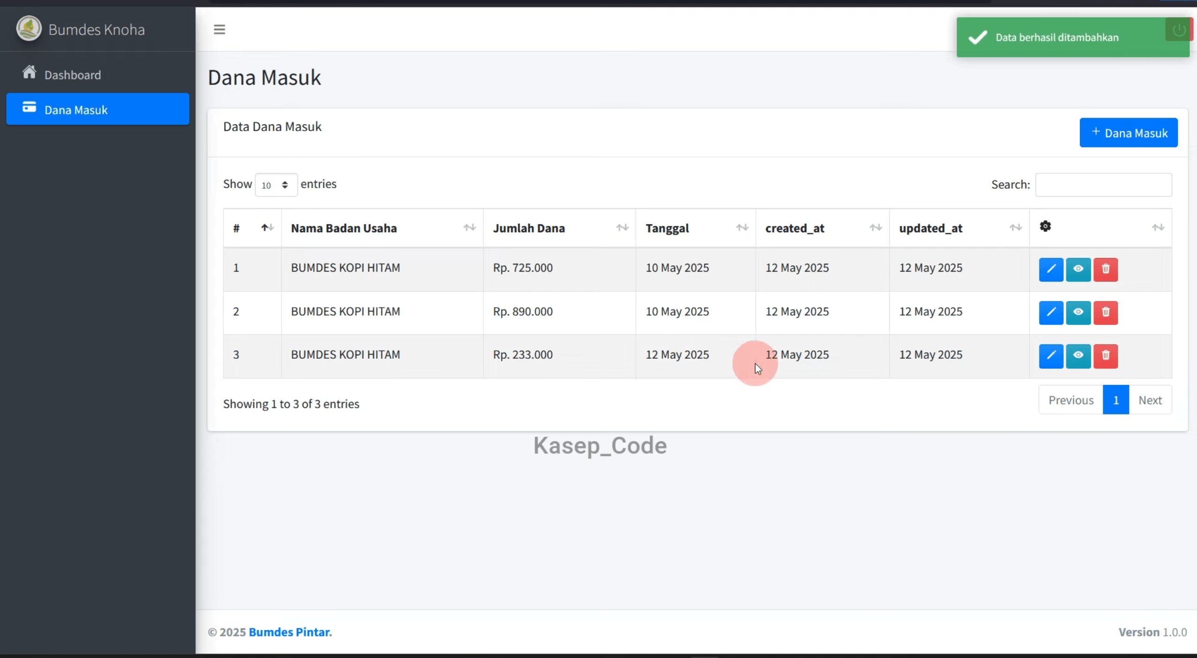
Task: Sort by the Nama Badan Usaha column
Action: click(382, 228)
